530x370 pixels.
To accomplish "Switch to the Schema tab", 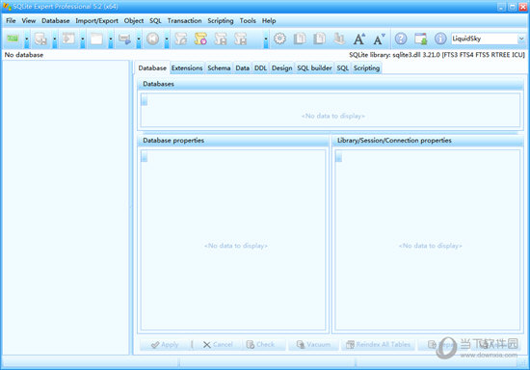I will (219, 67).
